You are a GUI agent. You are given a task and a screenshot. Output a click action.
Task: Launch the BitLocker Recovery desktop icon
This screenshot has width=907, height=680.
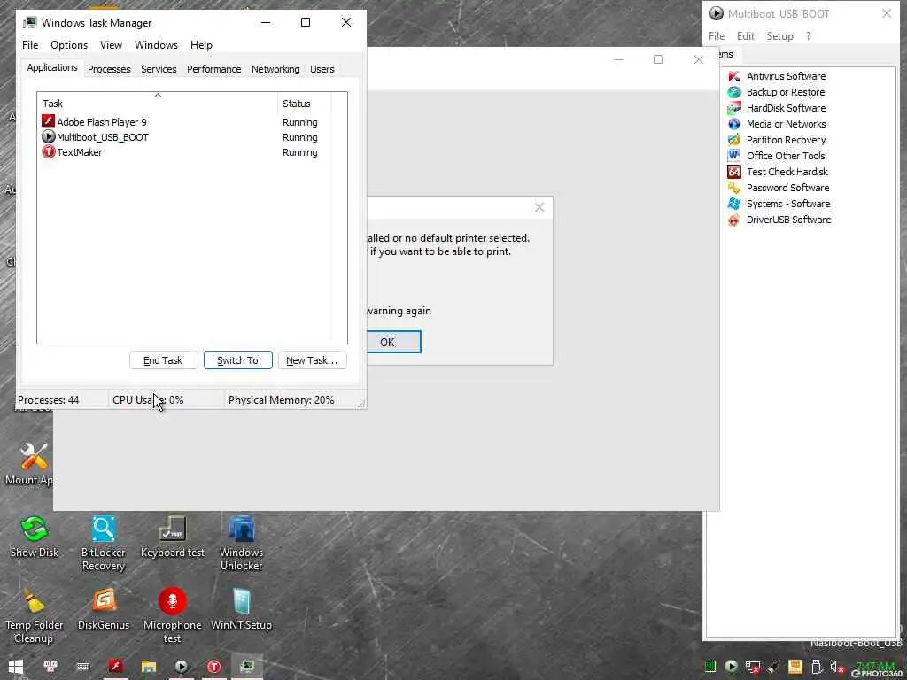103,529
